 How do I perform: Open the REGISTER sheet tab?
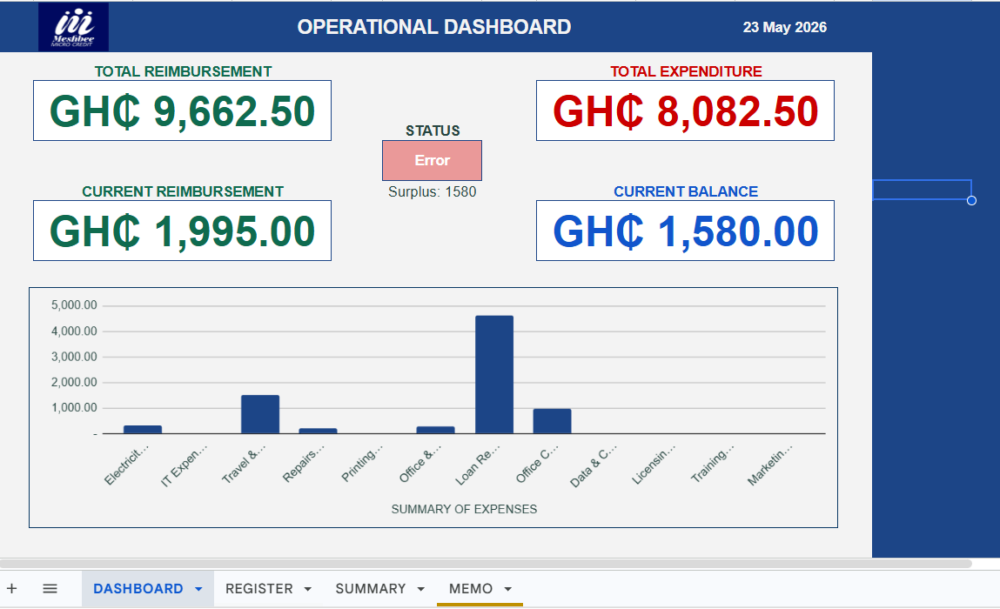[259, 589]
